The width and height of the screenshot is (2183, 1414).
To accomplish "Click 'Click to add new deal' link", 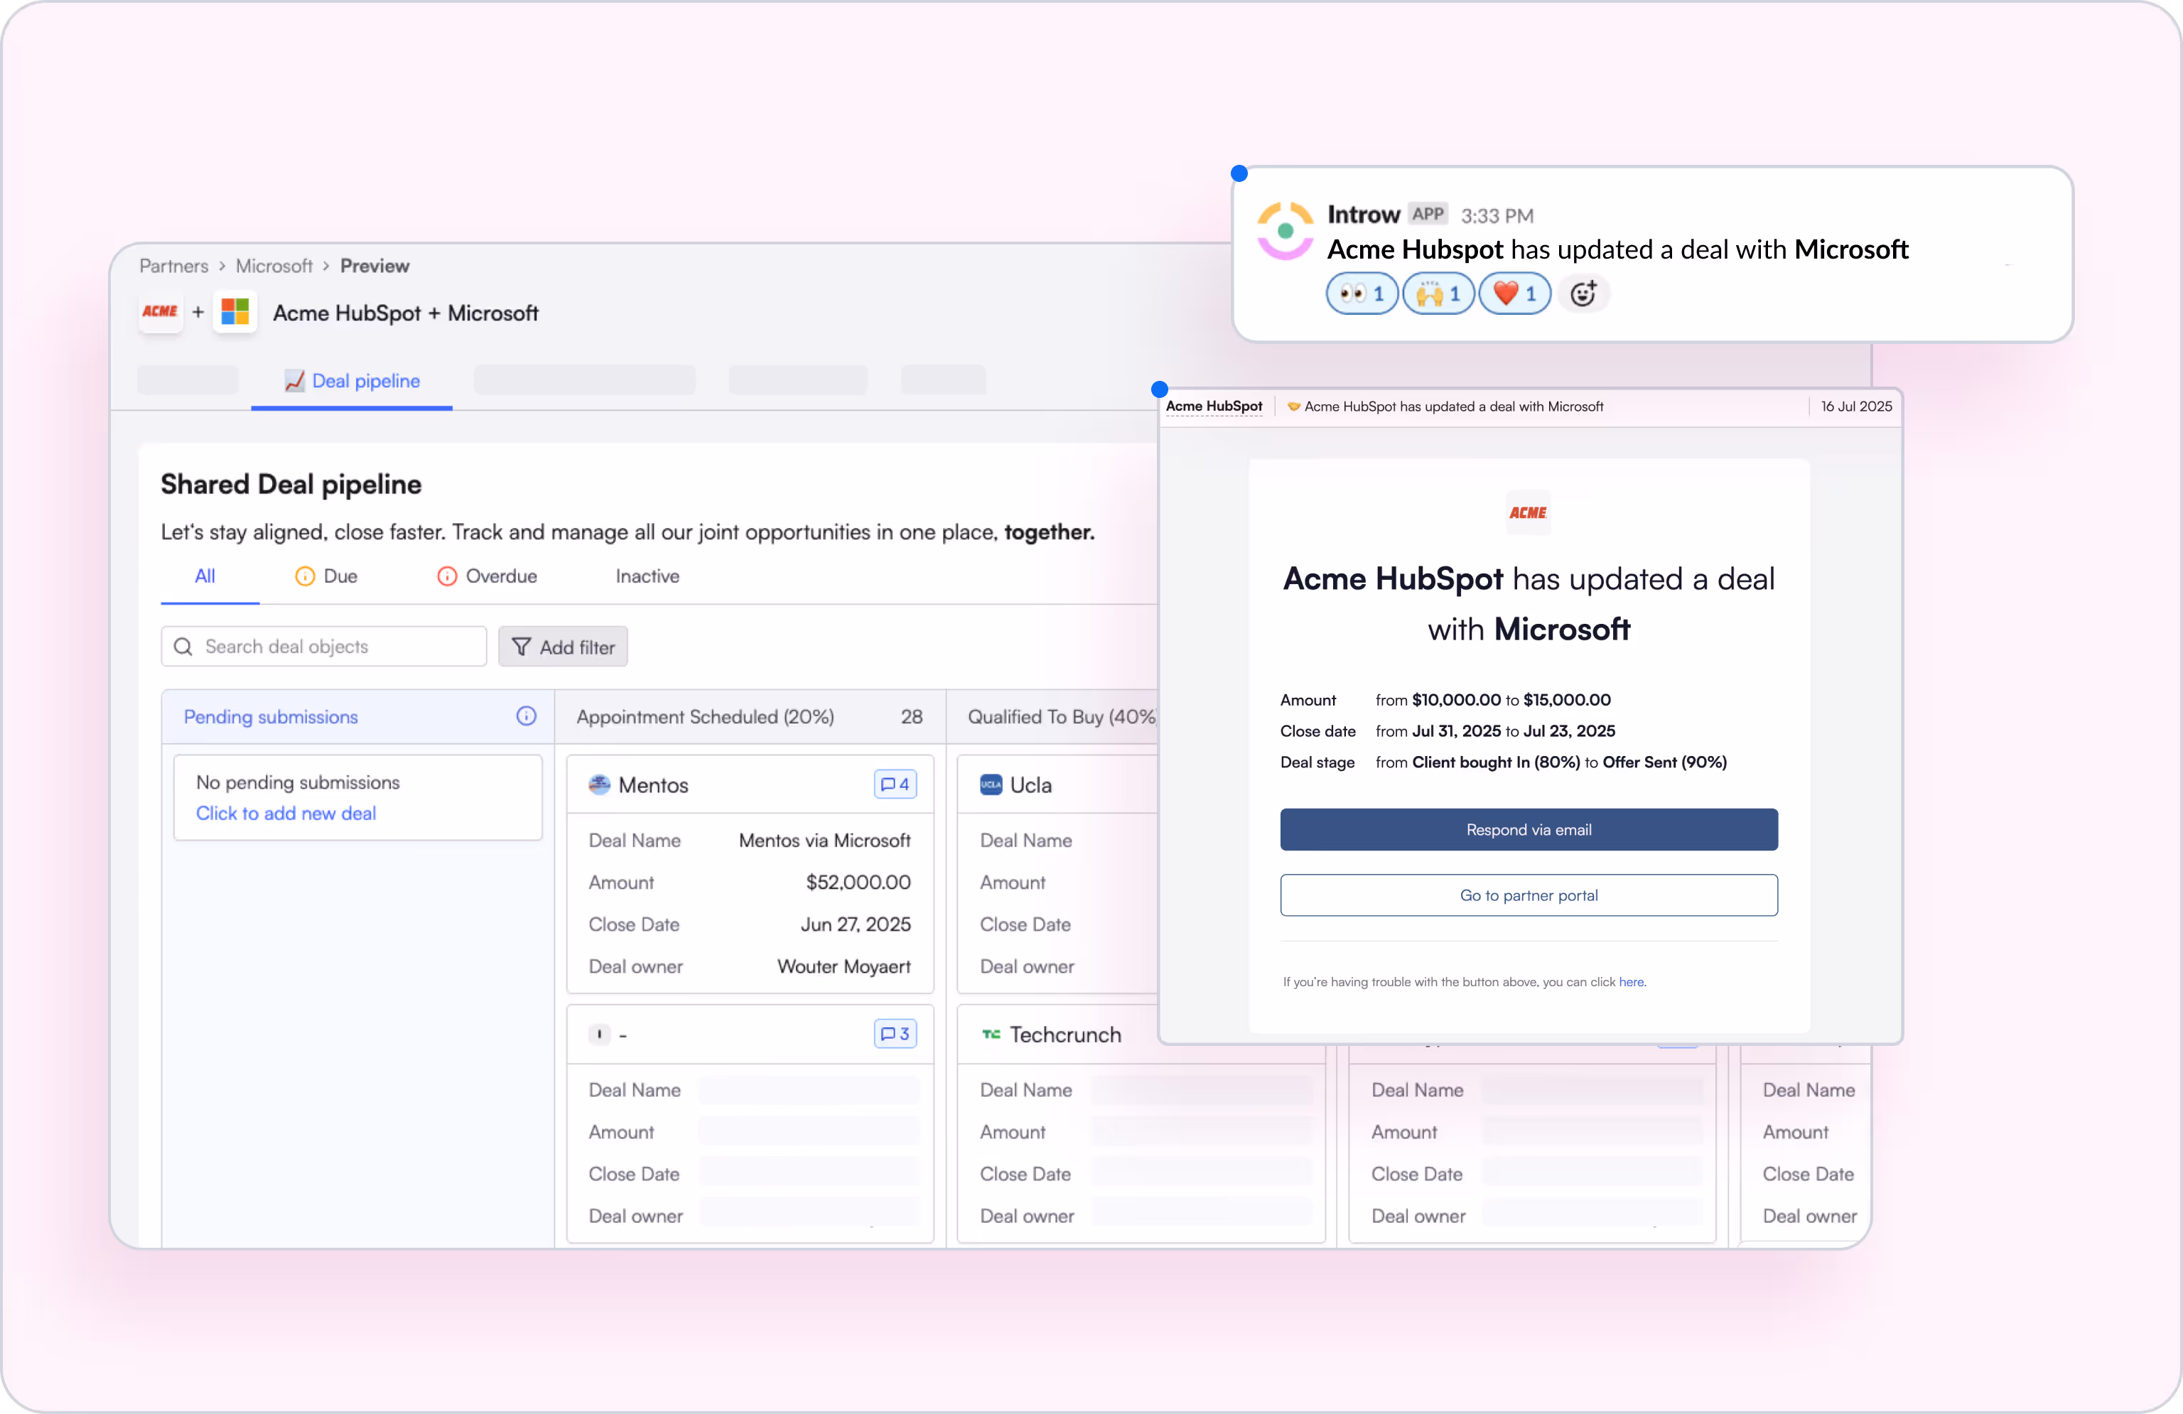I will (x=286, y=814).
